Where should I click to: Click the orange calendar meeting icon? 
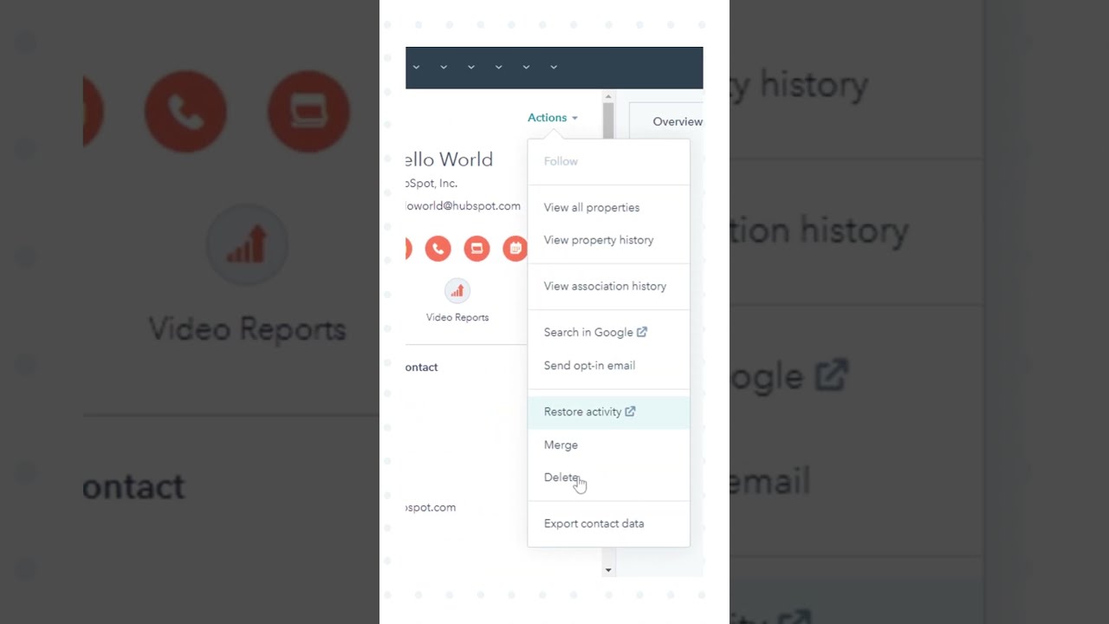[515, 249]
